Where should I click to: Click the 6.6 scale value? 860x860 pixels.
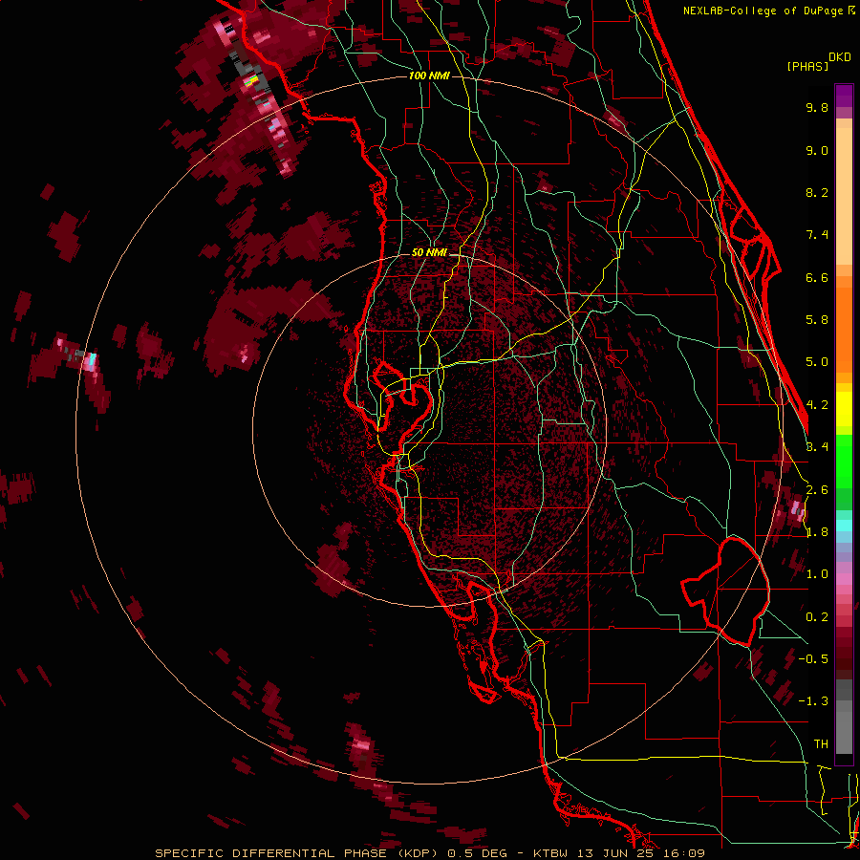[x=817, y=277]
